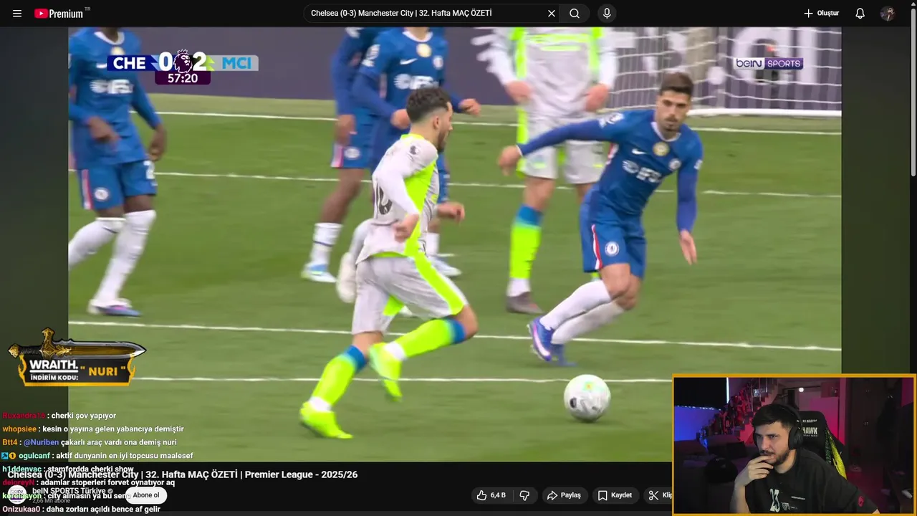Open the beIN SPORTS Türkiye channel name
This screenshot has width=917, height=516.
click(68, 491)
